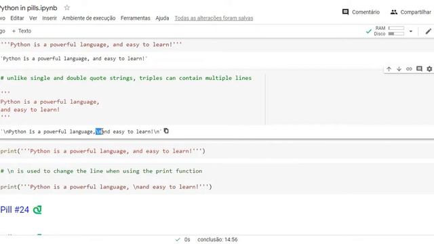Click the connected checkmark beside RAM
Image resolution: width=434 pixels, height=244 pixels.
click(x=368, y=31)
